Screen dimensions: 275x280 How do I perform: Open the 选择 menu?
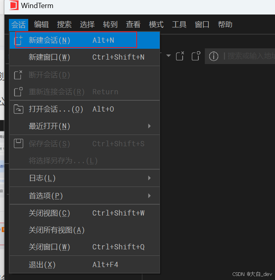87,25
